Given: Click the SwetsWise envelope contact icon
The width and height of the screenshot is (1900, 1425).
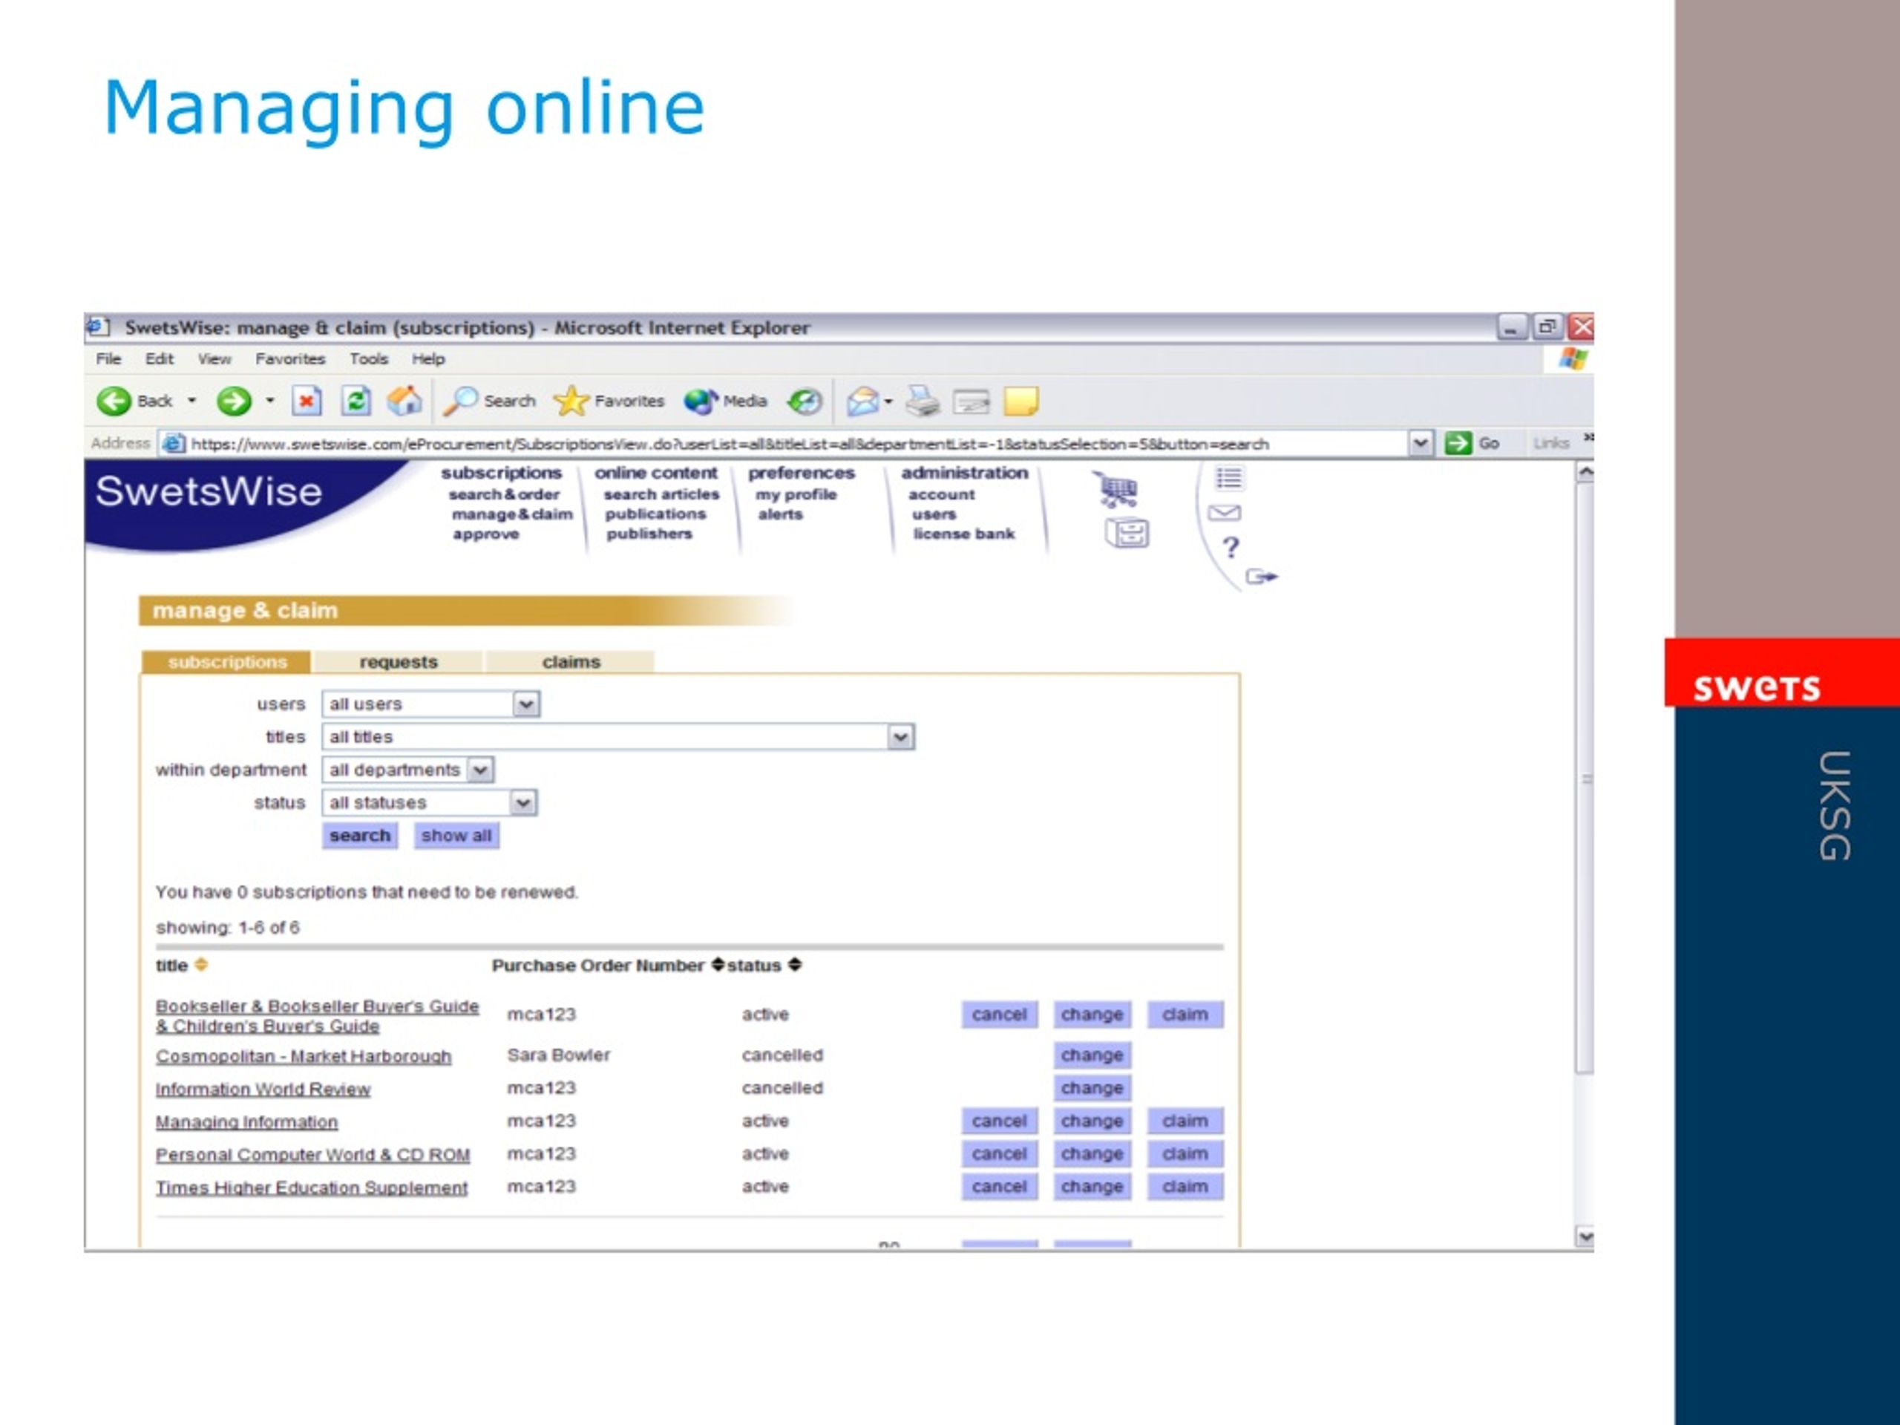Looking at the screenshot, I should point(1224,513).
